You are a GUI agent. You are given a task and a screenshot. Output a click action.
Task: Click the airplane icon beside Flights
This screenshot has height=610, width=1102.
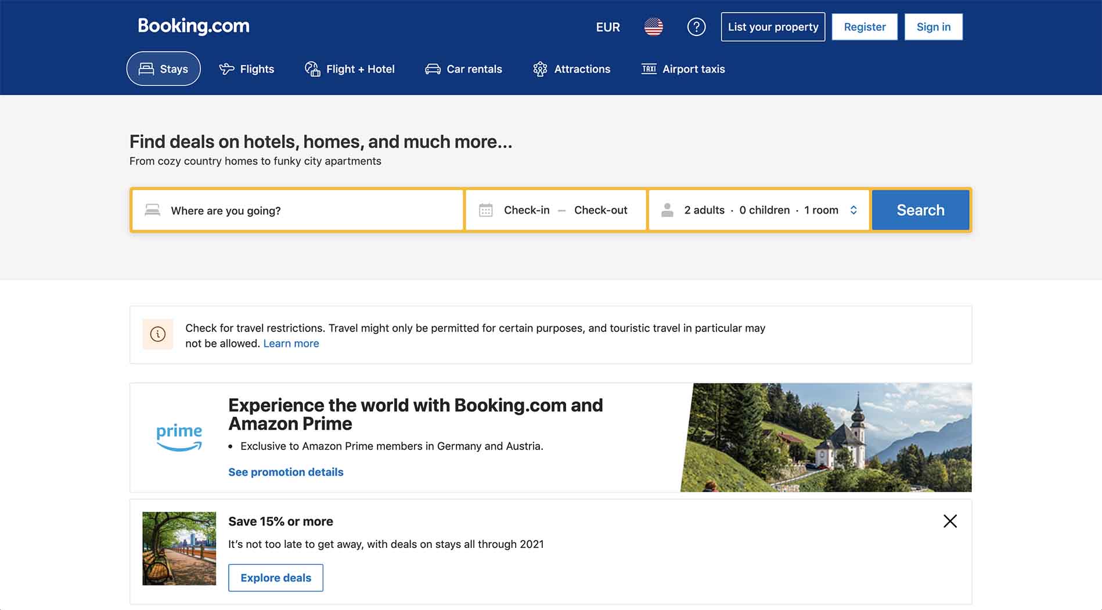[226, 69]
